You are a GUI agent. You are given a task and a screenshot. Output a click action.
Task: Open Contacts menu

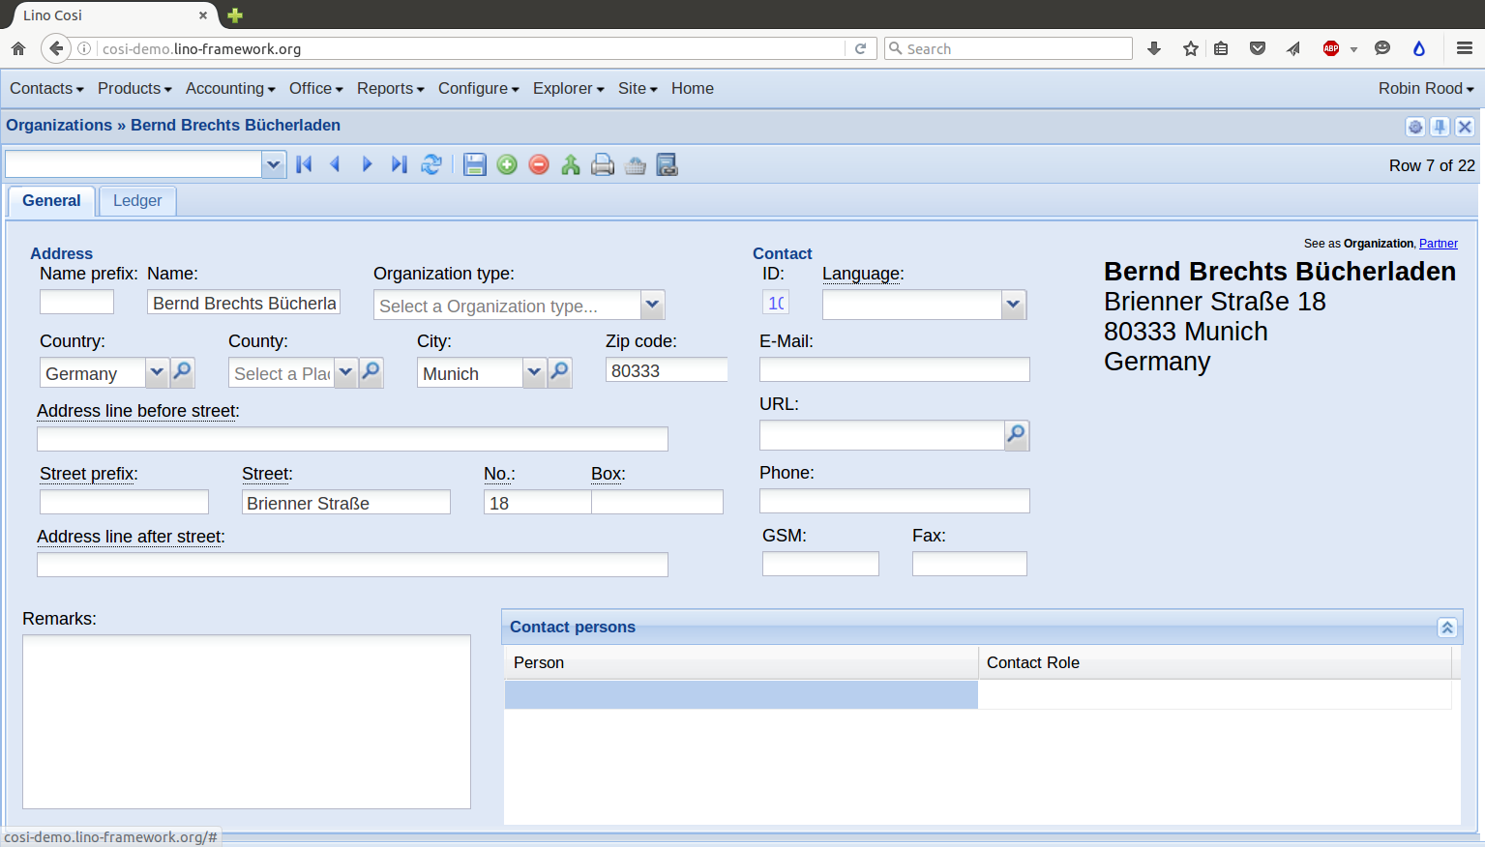(x=46, y=88)
